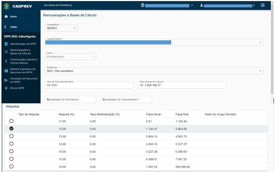Viewport: 275px width, 172px height.
Task: Click the dollar sign icon for Contribuição
Action: (x=6, y=61)
